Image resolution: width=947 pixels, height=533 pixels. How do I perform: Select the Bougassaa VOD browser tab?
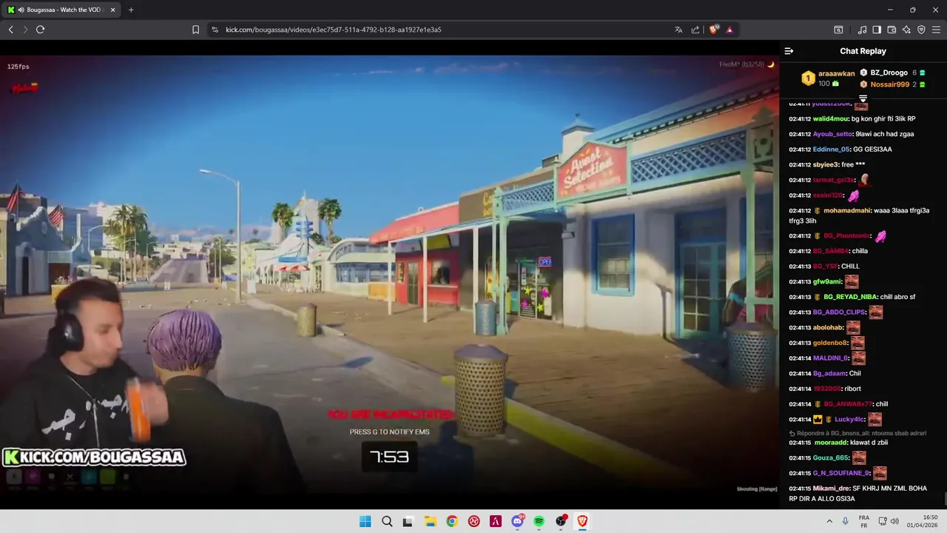click(x=63, y=10)
